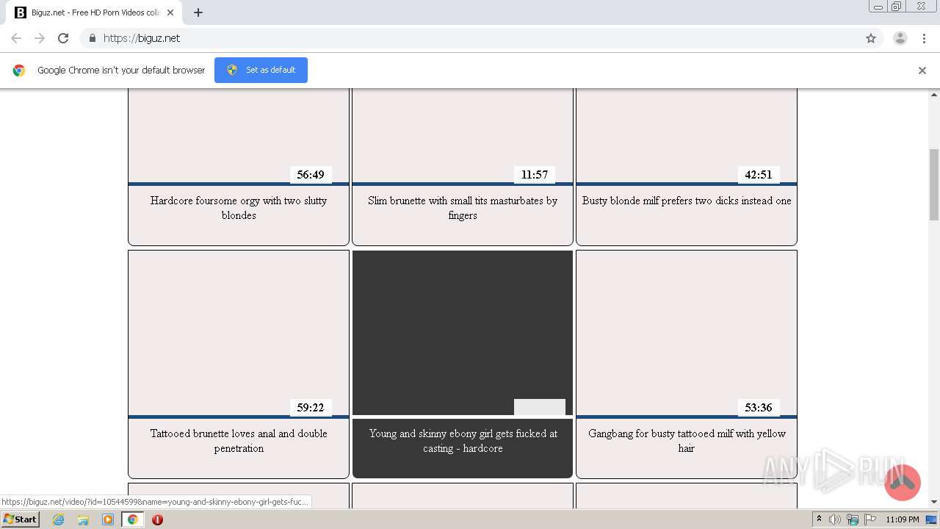Screen dimensions: 940x529
Task: Close the Chrome window
Action: pos(921,7)
